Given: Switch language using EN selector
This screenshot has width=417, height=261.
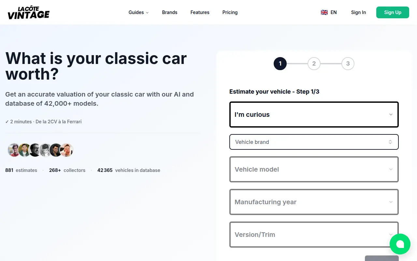Looking at the screenshot, I should coord(334,12).
